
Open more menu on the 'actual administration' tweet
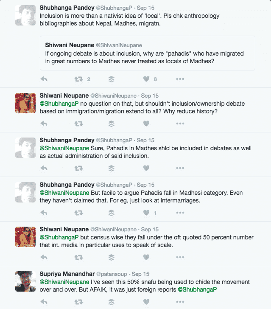180,168
